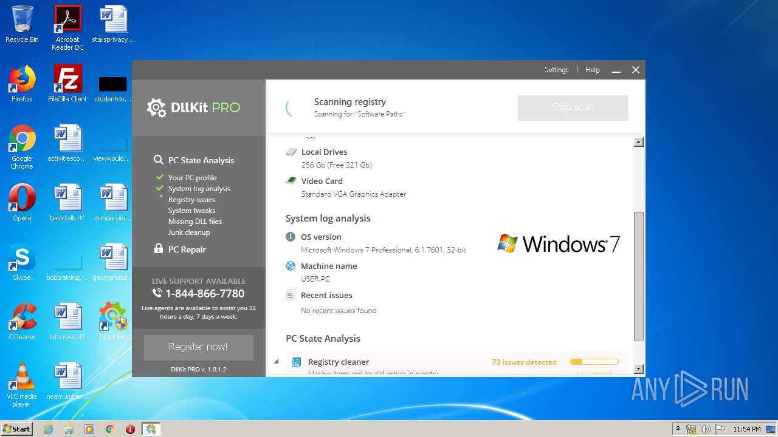Viewport: 778px width, 437px height.
Task: Click the Machine name globe icon
Action: 291,266
